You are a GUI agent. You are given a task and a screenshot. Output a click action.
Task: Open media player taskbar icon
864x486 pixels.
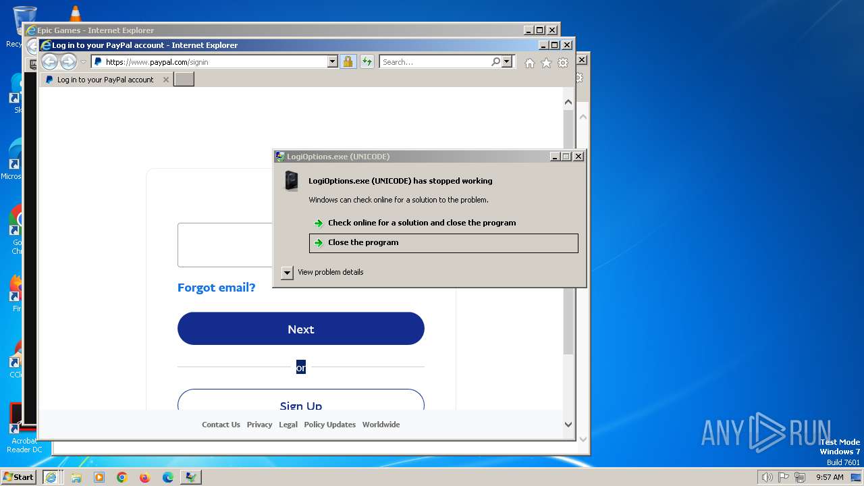coord(99,477)
